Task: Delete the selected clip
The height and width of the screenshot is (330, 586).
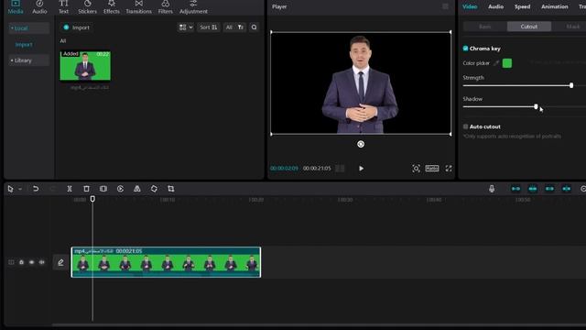Action: click(86, 189)
